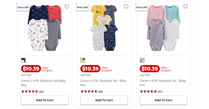Open the 32 reviews star rating

point(32,91)
